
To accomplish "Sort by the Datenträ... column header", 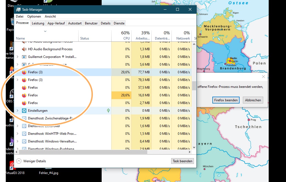I will [162, 35].
